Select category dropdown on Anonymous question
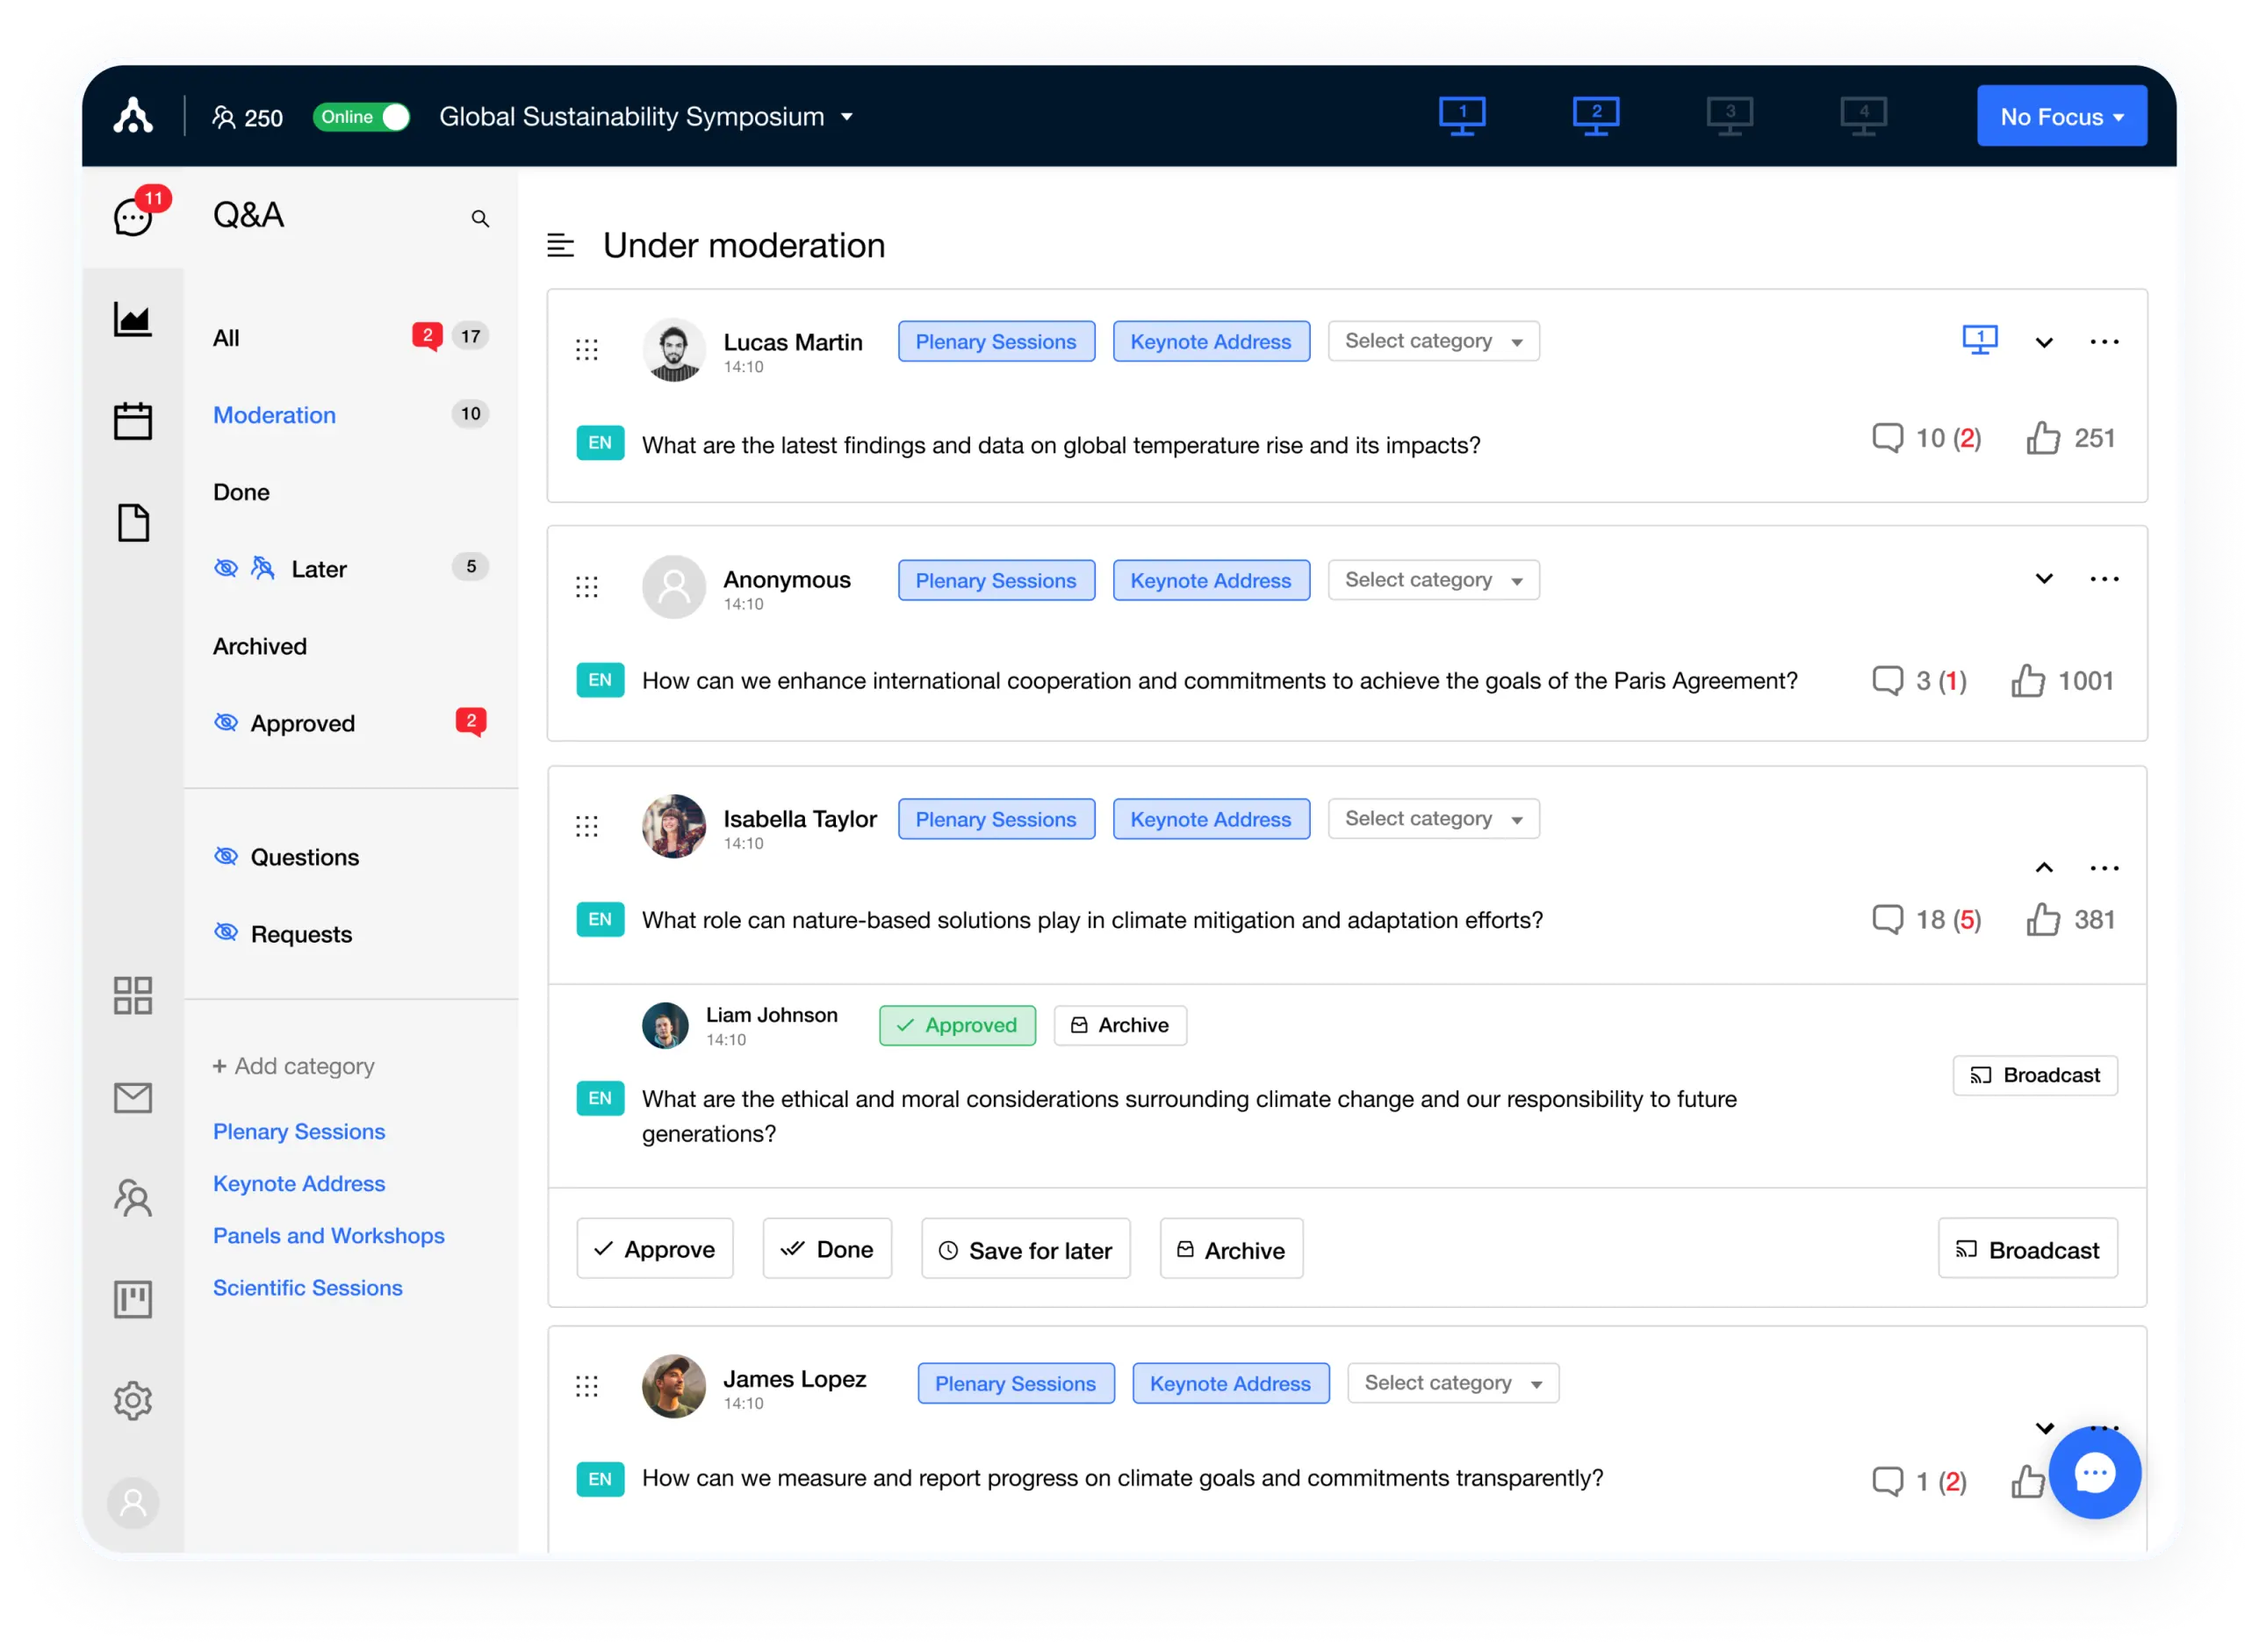 point(1429,578)
